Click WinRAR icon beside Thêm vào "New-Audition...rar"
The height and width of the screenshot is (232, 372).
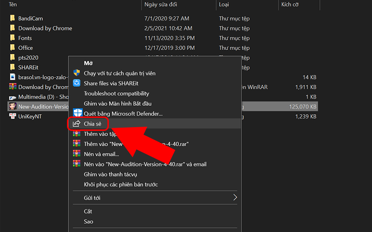77,144
